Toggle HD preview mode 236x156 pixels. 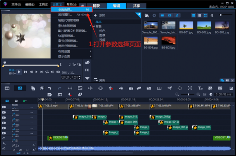tap(58, 72)
